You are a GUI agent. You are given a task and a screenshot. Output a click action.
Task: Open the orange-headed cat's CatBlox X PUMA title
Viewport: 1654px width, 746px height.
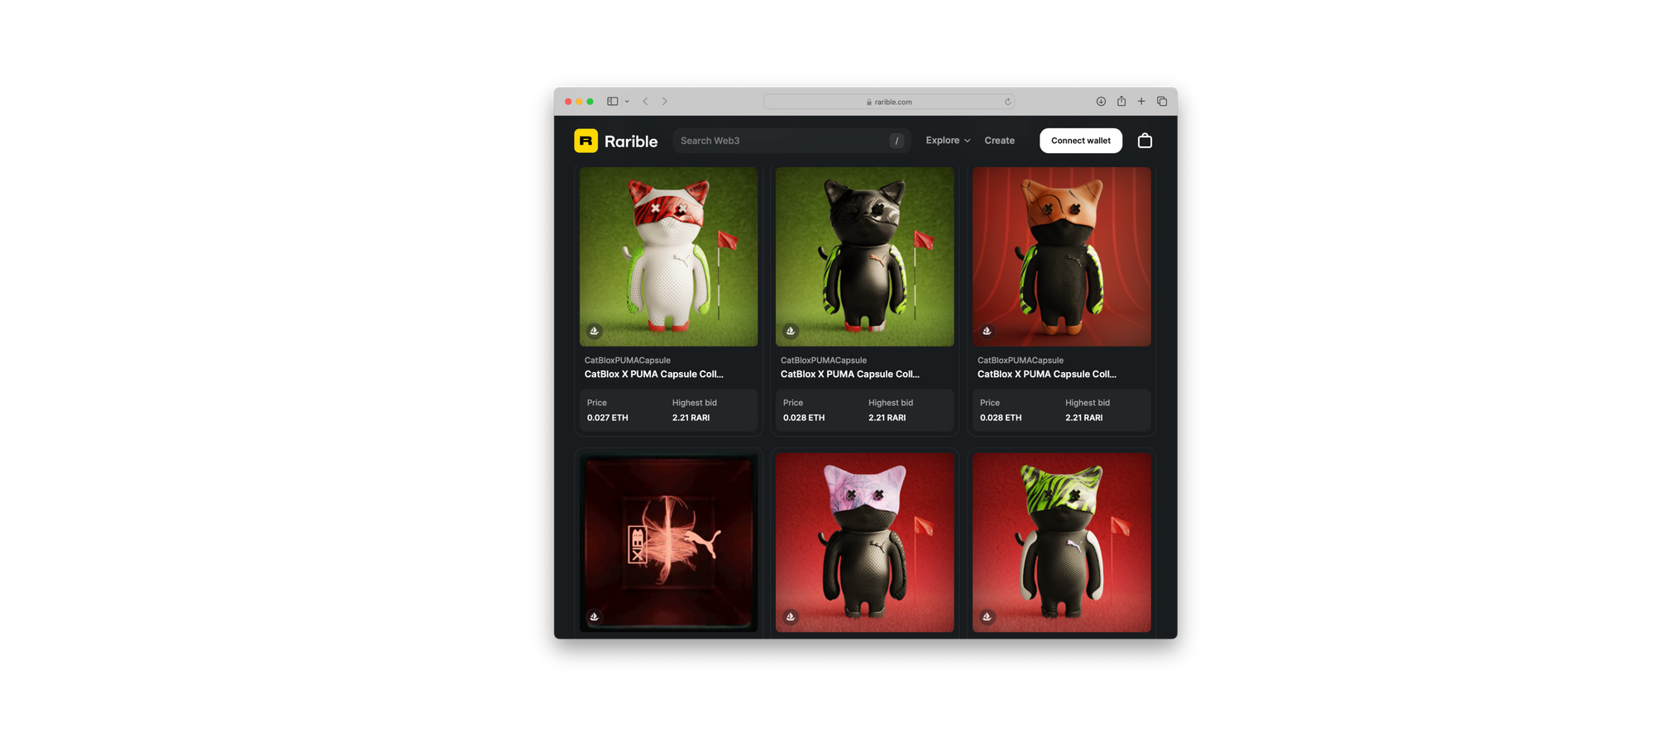pos(1047,375)
